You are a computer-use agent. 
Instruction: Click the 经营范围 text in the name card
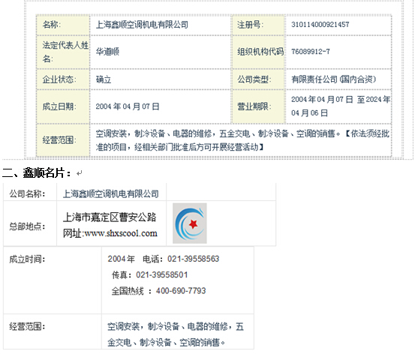pyautogui.click(x=176, y=334)
